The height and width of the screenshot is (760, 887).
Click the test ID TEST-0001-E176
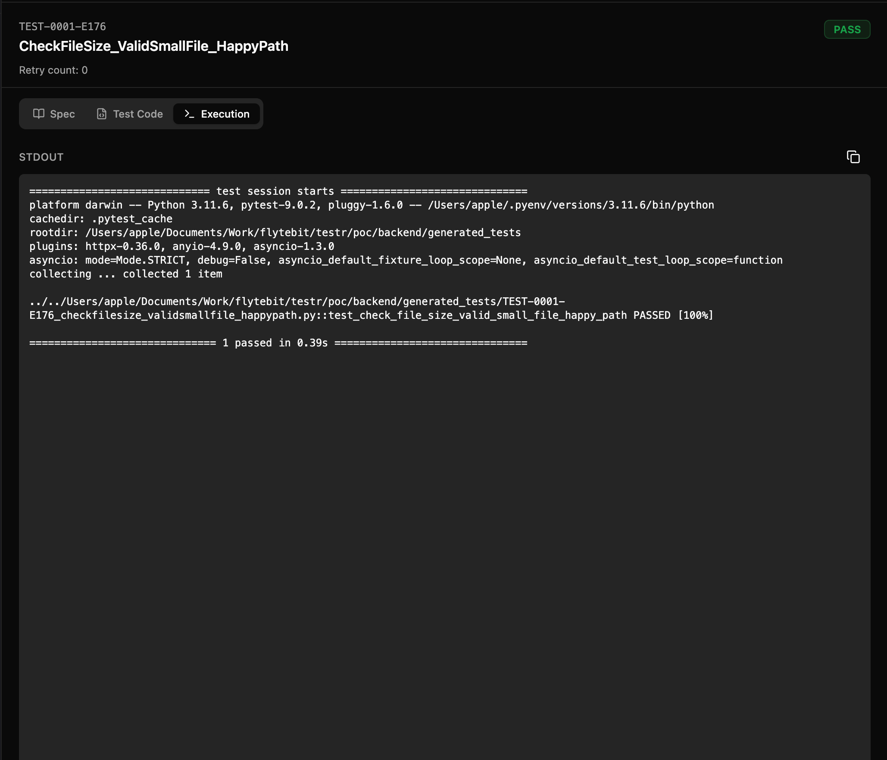click(x=62, y=27)
